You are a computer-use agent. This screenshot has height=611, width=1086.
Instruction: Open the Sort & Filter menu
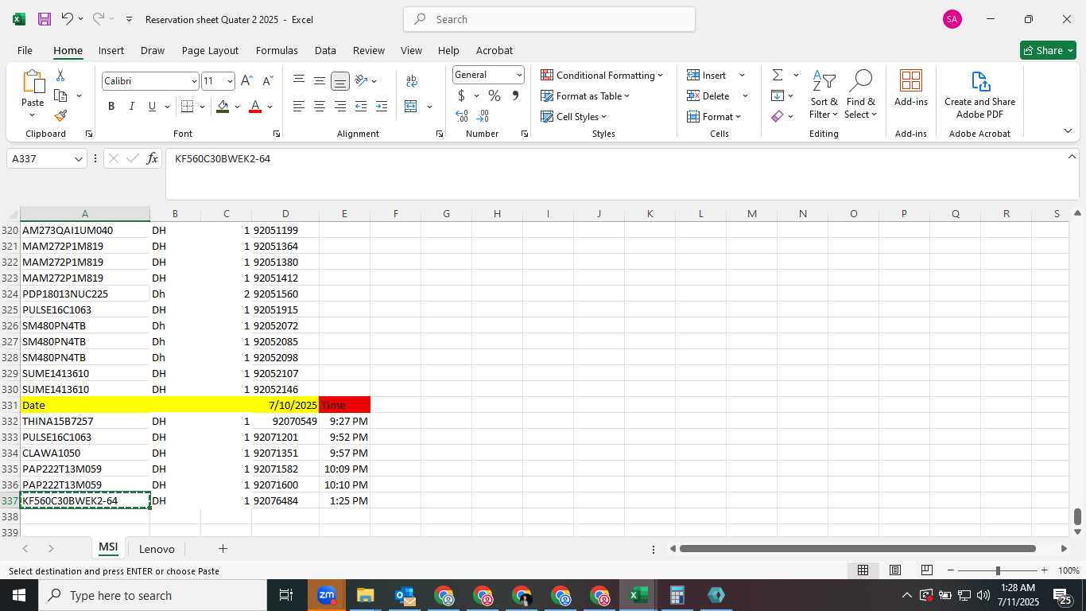click(x=824, y=95)
